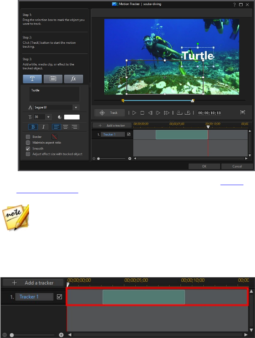Click the Track button

[110, 113]
